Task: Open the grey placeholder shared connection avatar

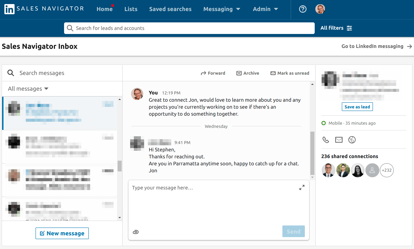Action: click(372, 170)
